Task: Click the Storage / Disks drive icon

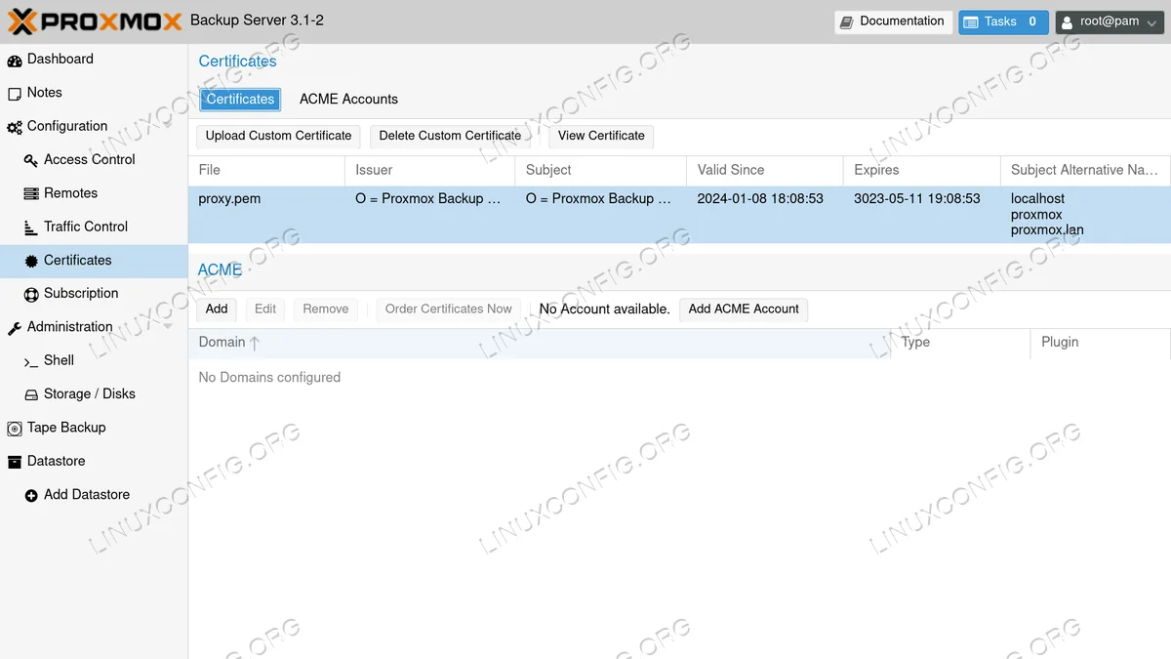Action: click(31, 394)
